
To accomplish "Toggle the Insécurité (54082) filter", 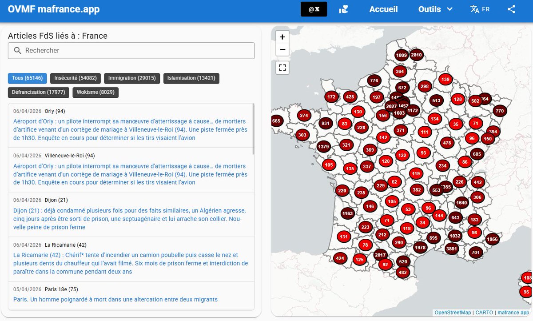I will 76,78.
